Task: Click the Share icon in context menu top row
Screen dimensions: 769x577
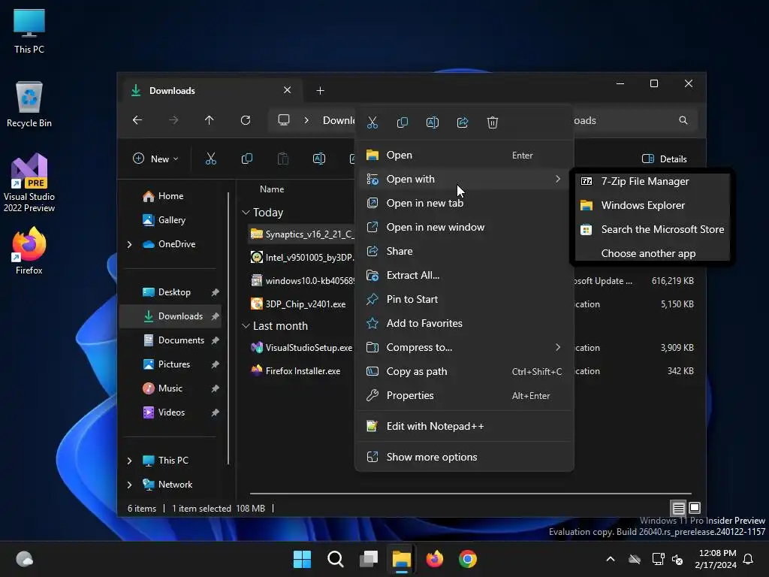Action: [463, 122]
